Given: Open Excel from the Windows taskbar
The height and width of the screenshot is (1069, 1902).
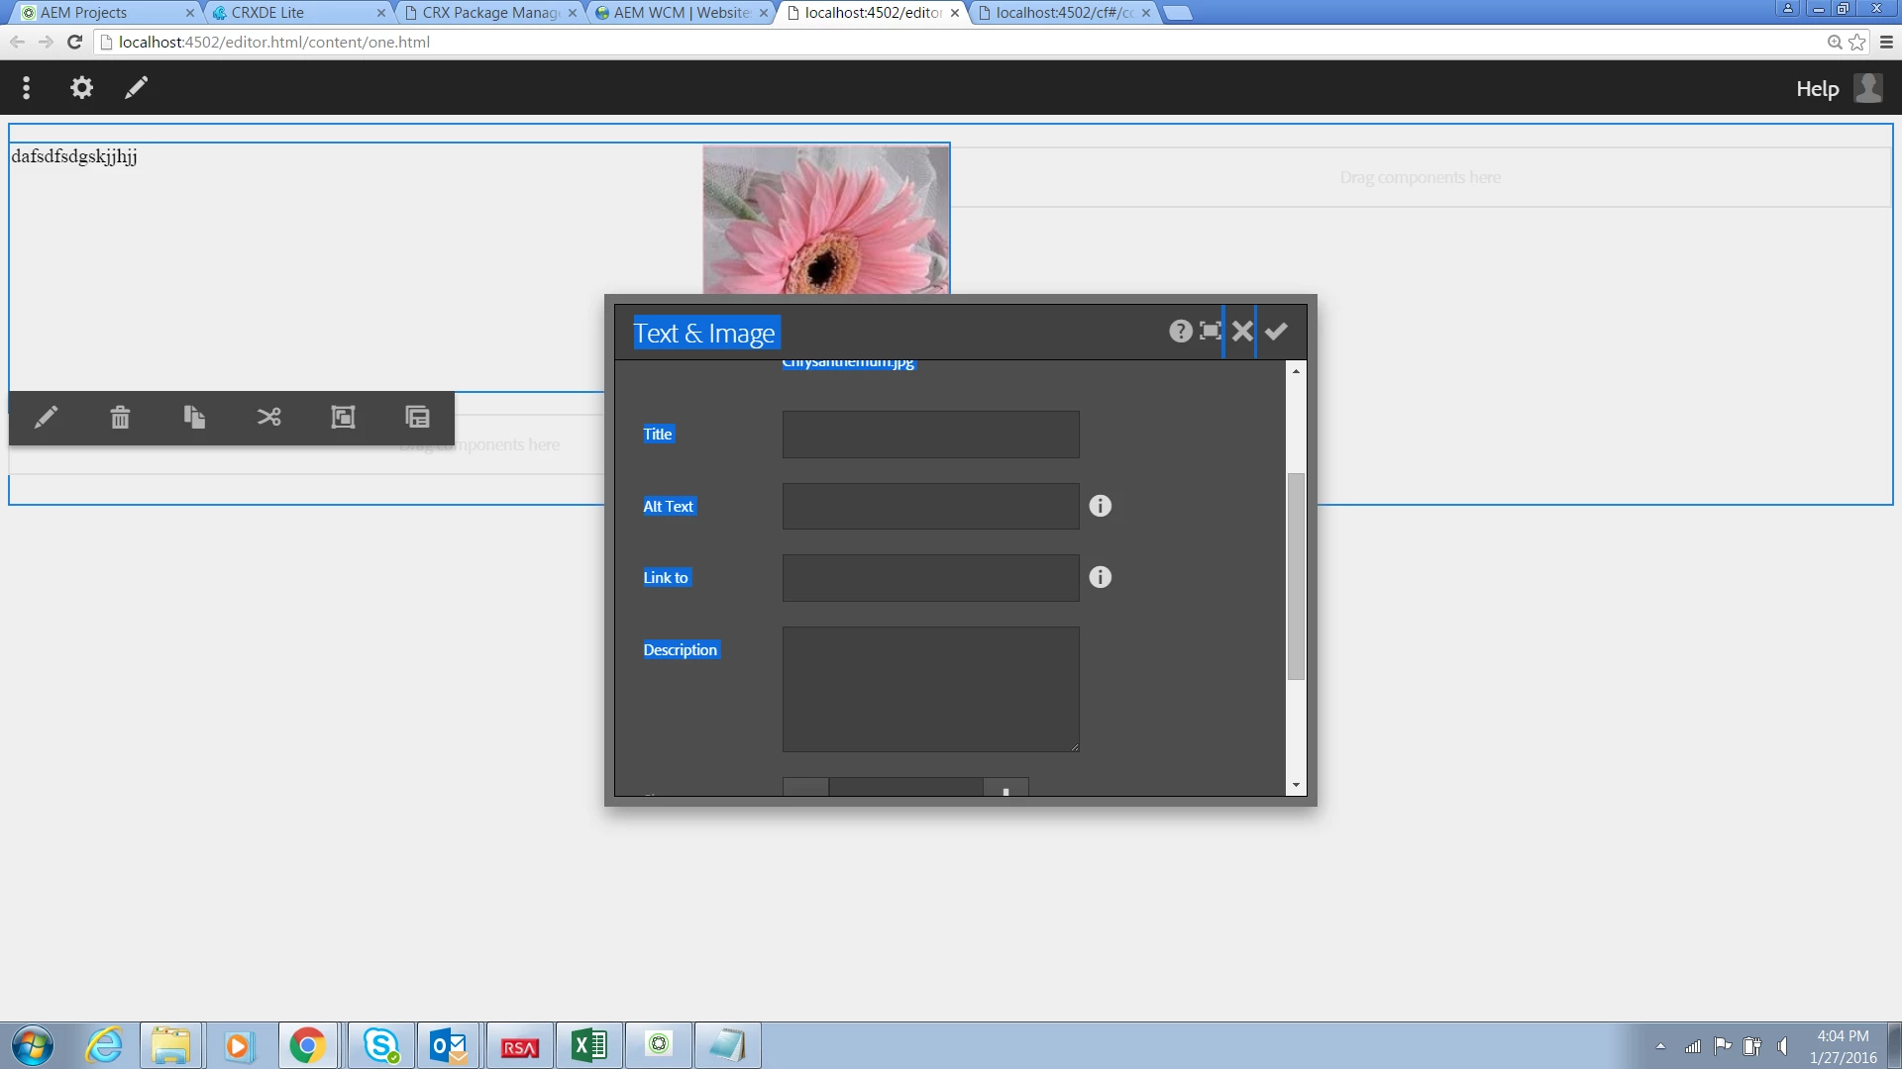Looking at the screenshot, I should (589, 1045).
